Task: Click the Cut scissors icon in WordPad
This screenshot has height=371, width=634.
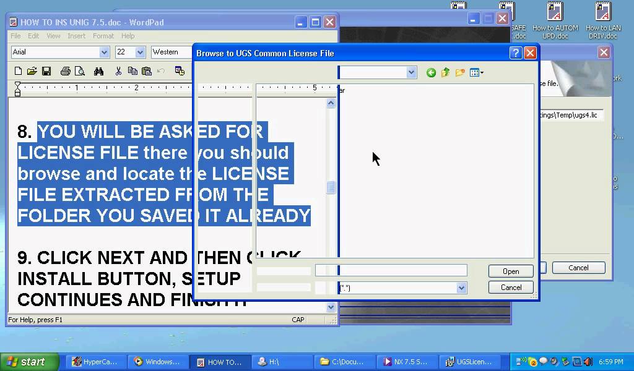Action: point(118,72)
